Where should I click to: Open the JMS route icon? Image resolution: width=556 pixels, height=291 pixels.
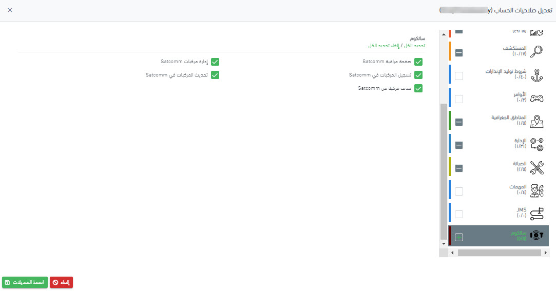[536, 214]
